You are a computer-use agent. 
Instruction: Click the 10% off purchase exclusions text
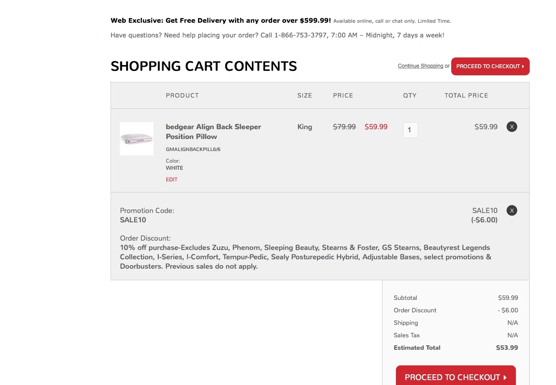(x=305, y=257)
